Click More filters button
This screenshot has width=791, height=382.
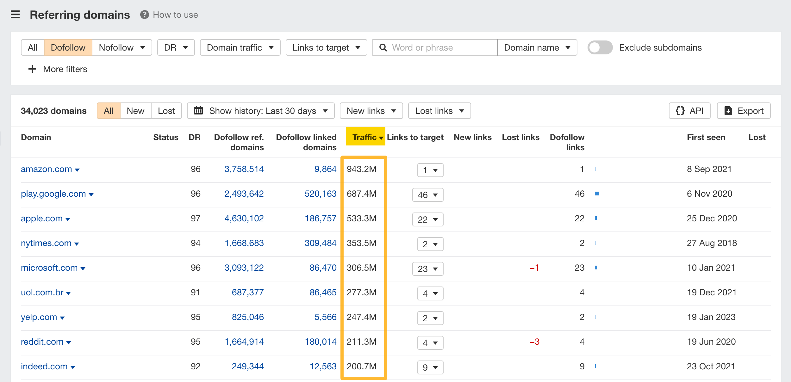pyautogui.click(x=58, y=69)
